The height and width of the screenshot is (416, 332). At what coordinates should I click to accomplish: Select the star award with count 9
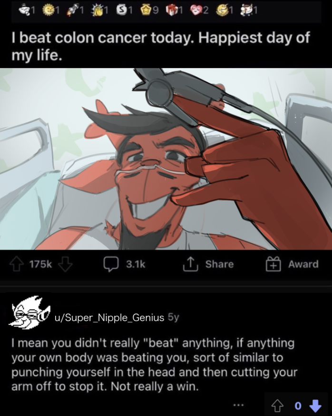pyautogui.click(x=146, y=10)
